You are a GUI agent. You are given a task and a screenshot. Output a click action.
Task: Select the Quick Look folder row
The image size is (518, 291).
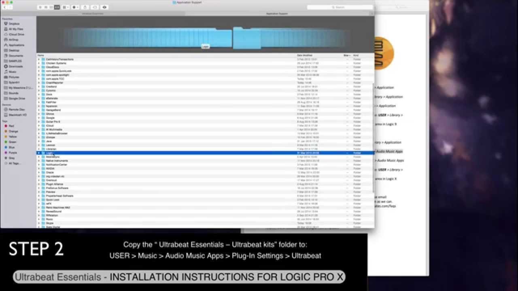coord(205,200)
